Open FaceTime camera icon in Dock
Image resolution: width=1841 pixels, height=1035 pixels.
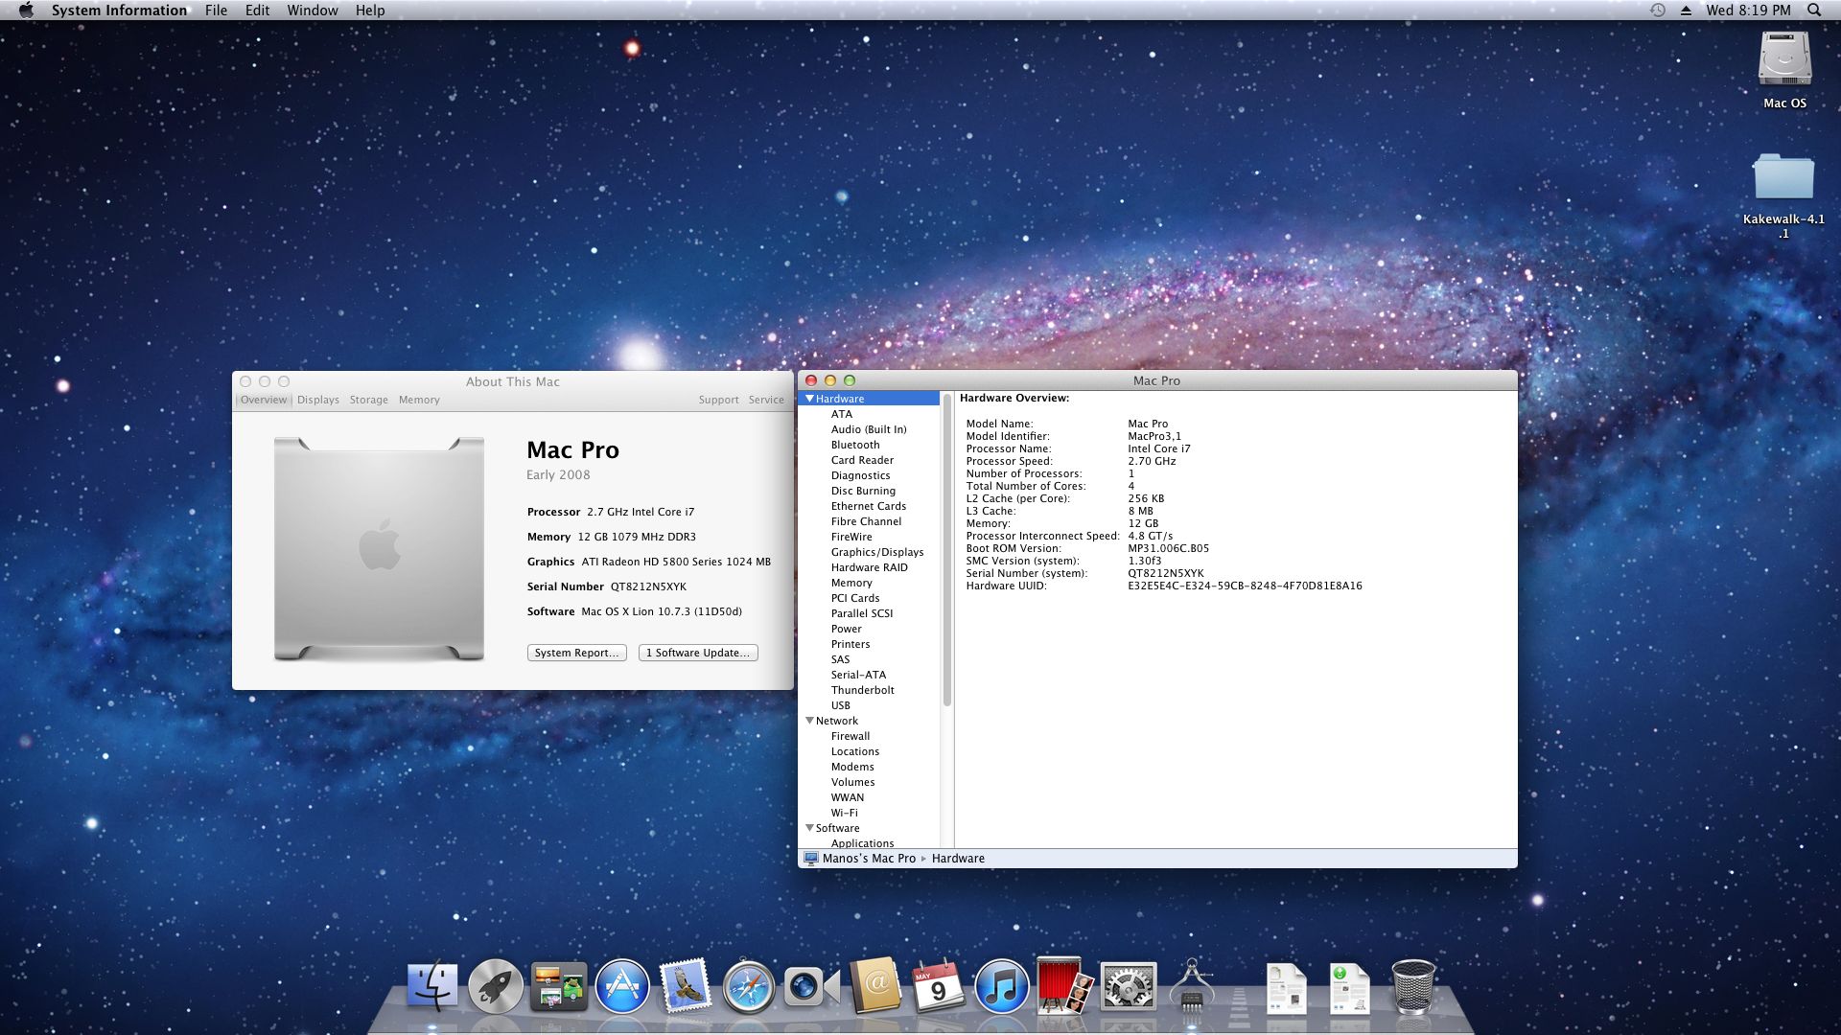tap(811, 986)
